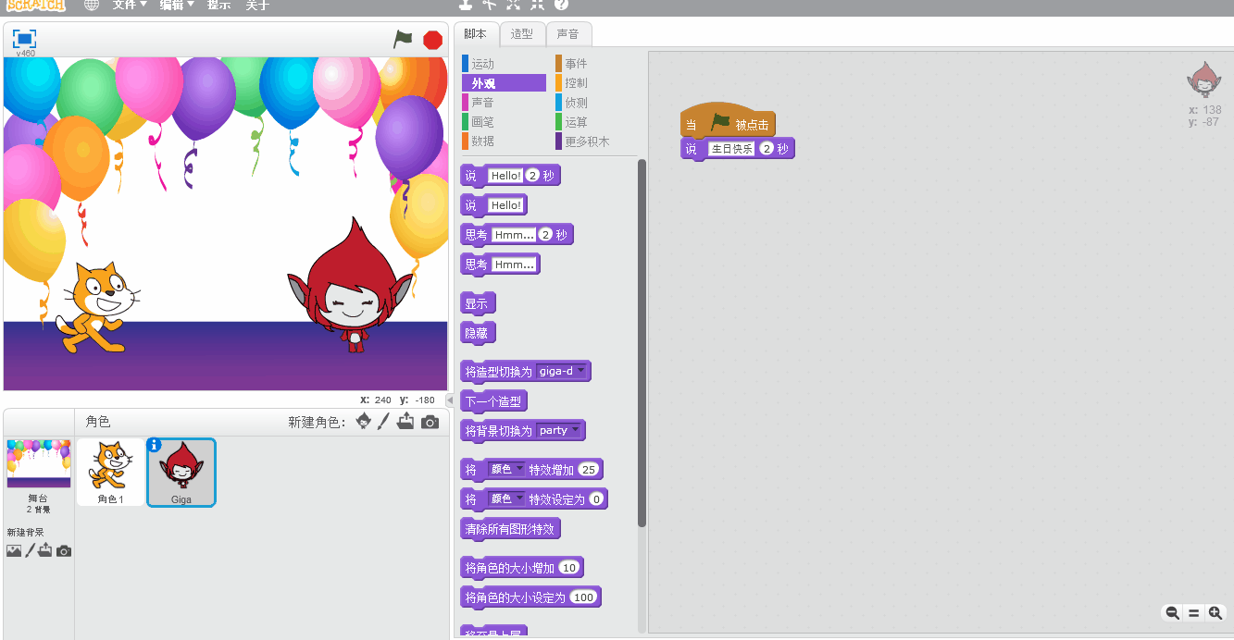This screenshot has height=640, width=1234.
Task: Click the 100 value in 将角色的大小设定为 block
Action: [x=583, y=597]
